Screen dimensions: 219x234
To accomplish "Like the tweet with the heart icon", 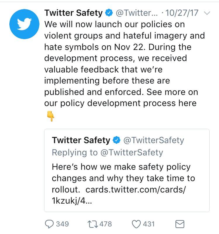I will [136, 224].
